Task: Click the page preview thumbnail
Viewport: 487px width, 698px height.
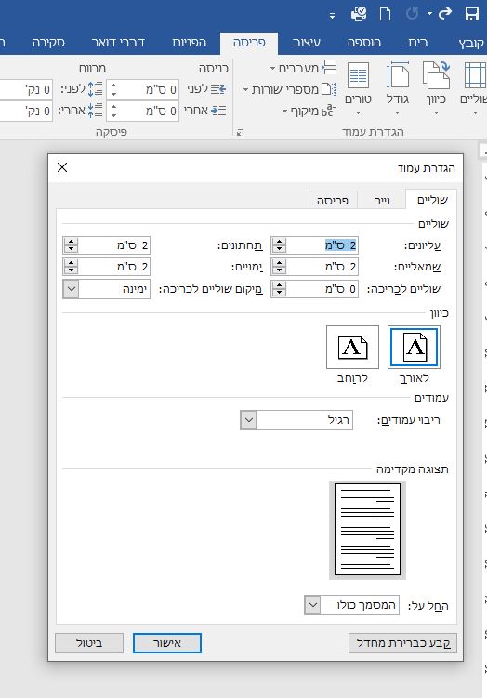Action: pos(367,530)
